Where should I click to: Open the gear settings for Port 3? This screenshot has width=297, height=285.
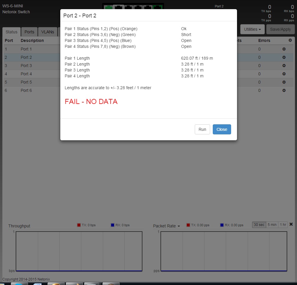(284, 66)
